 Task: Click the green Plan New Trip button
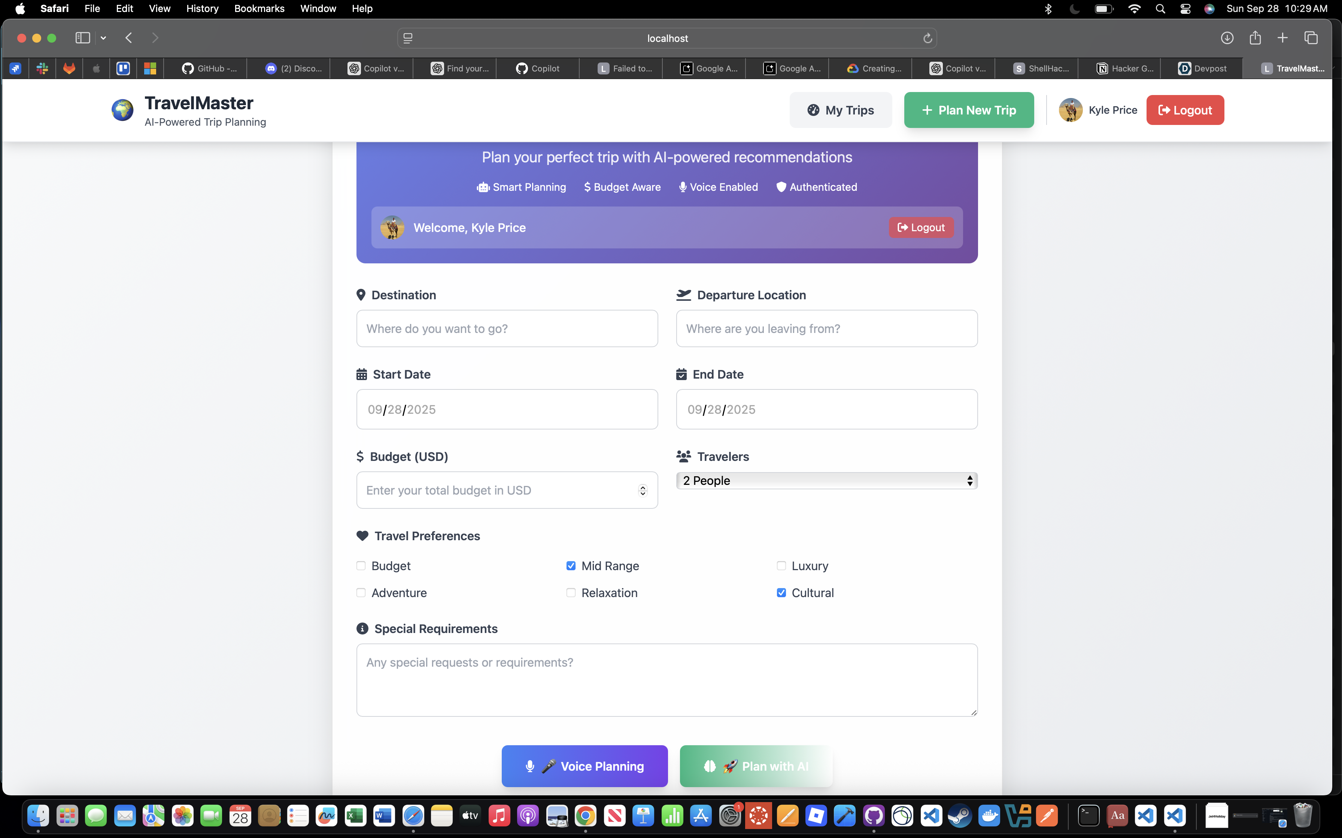(968, 110)
